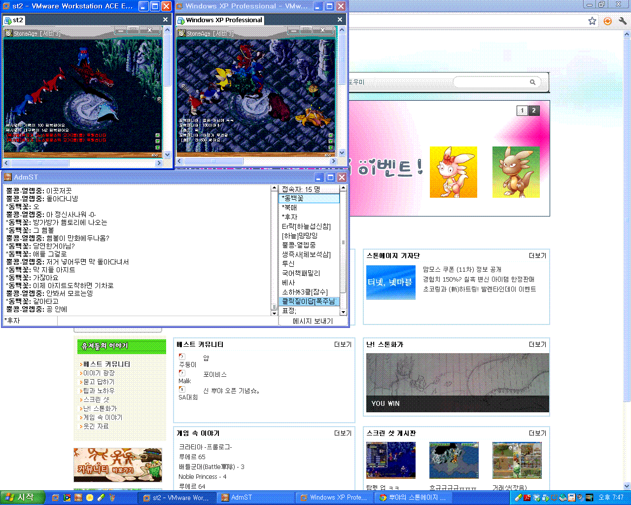This screenshot has width=631, height=505.
Task: Open 웃긴 자료 in sidebar menu
Action: [x=96, y=426]
